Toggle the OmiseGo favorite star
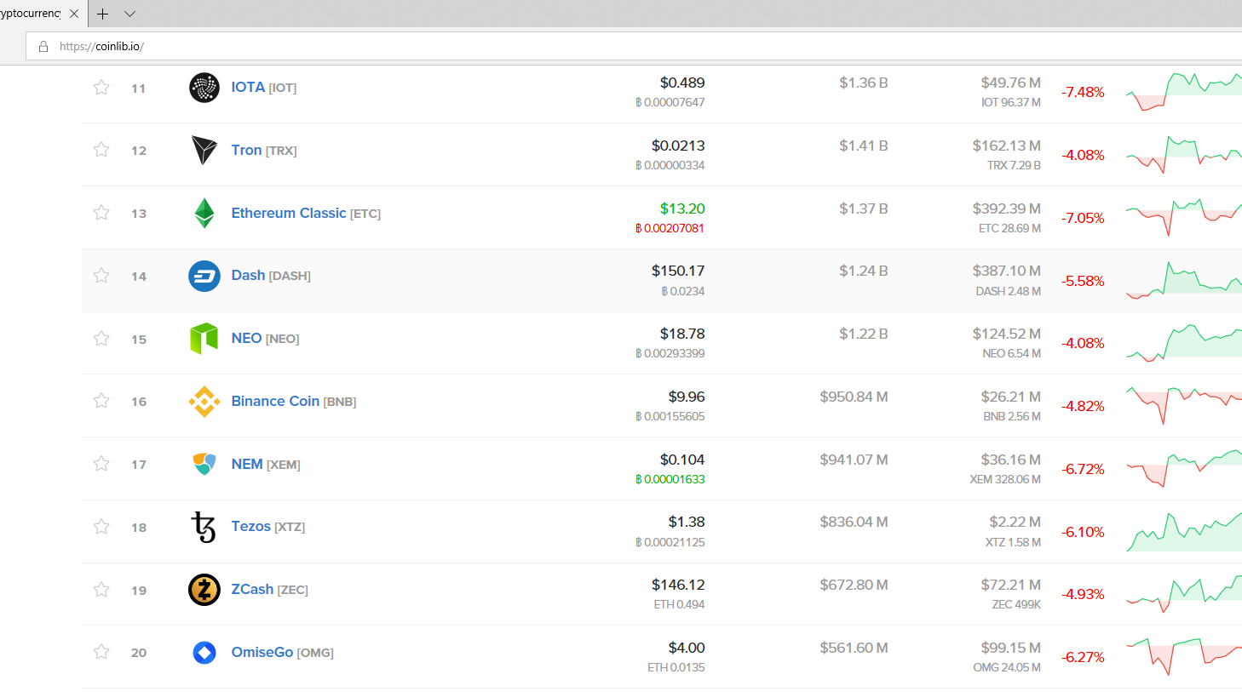Viewport: 1242px width, 697px height. (101, 652)
